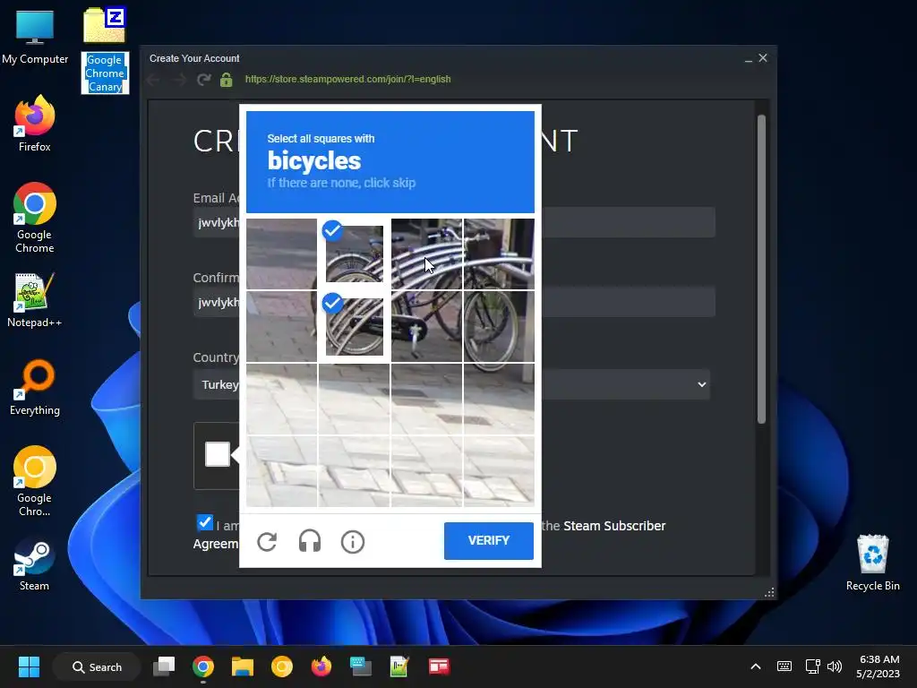
Task: Select the Google Chrome Canary folder icon
Action: tap(104, 50)
